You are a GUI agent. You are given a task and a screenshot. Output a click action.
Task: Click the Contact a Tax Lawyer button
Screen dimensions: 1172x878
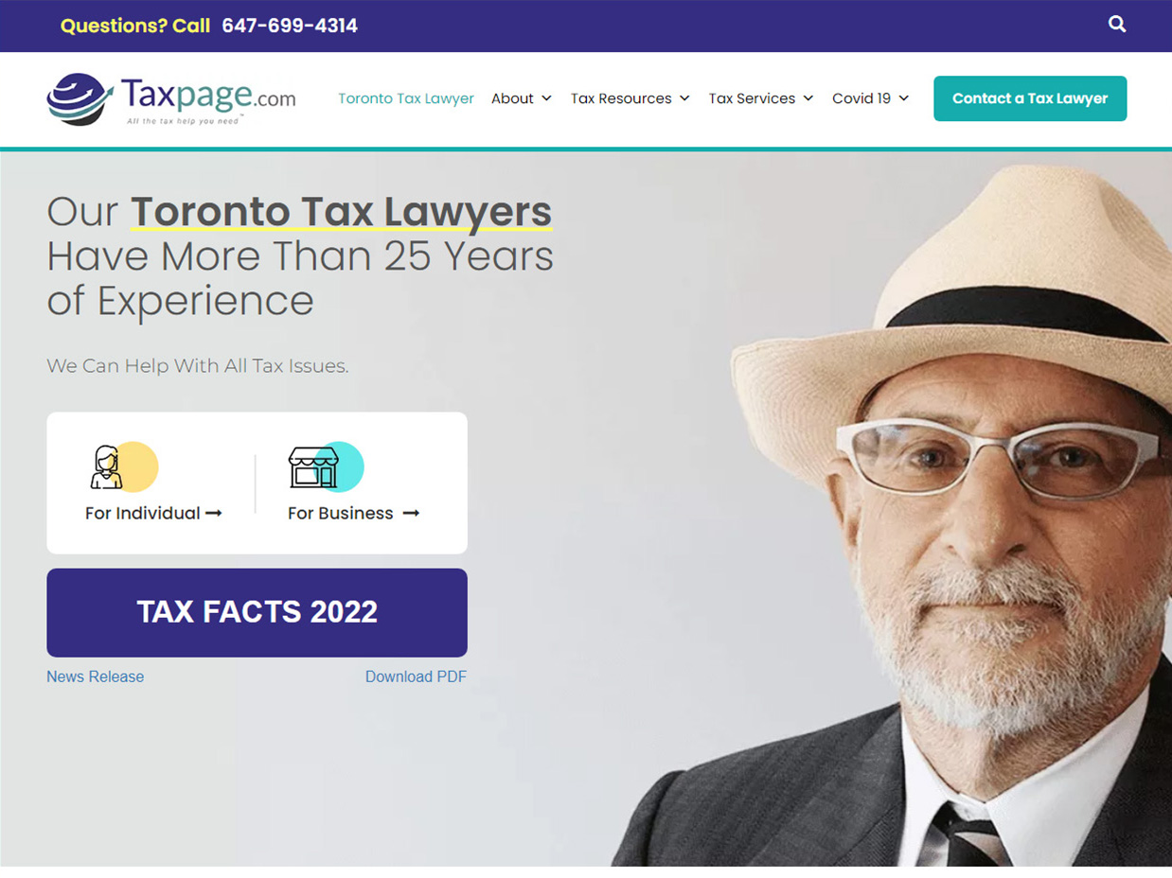pos(1030,98)
